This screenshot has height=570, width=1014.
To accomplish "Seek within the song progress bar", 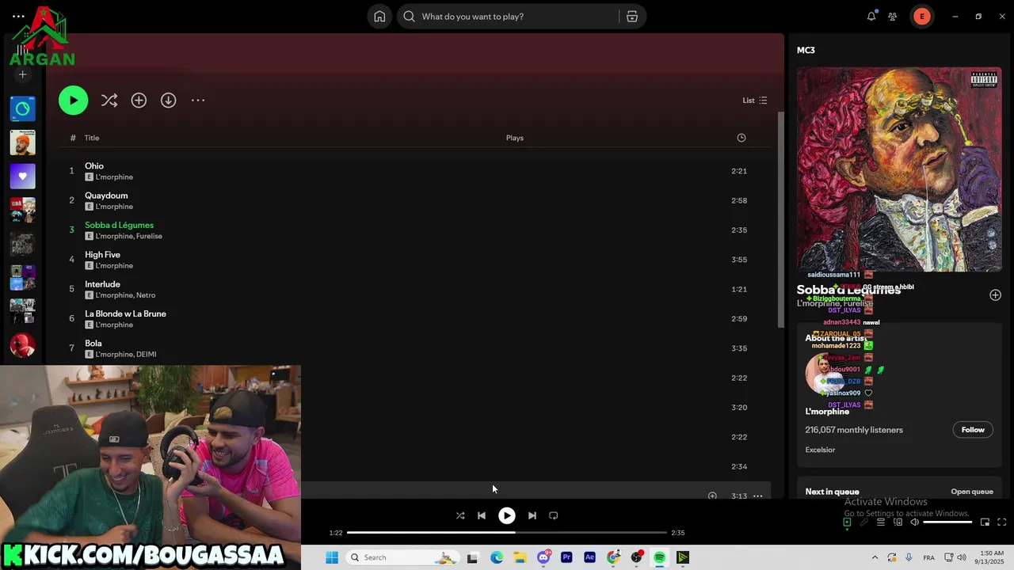I will coord(507,533).
